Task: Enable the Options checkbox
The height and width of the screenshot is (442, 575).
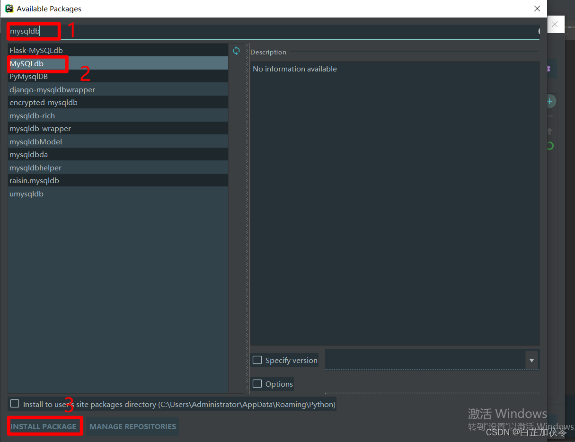Action: [x=257, y=384]
